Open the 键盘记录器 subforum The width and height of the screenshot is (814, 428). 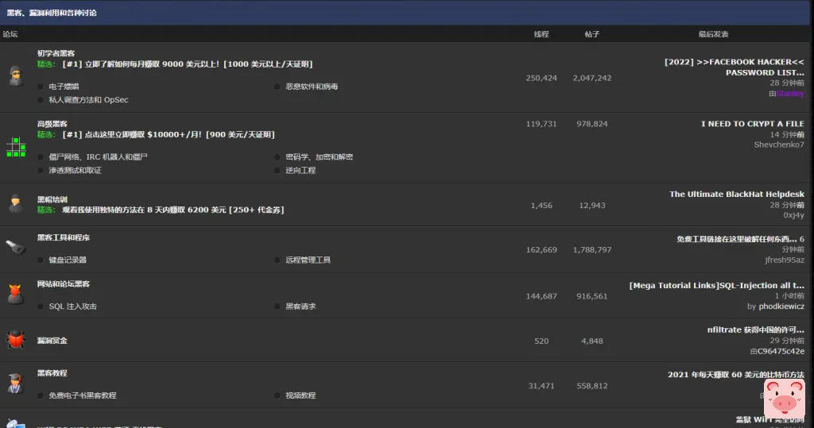pyautogui.click(x=68, y=260)
